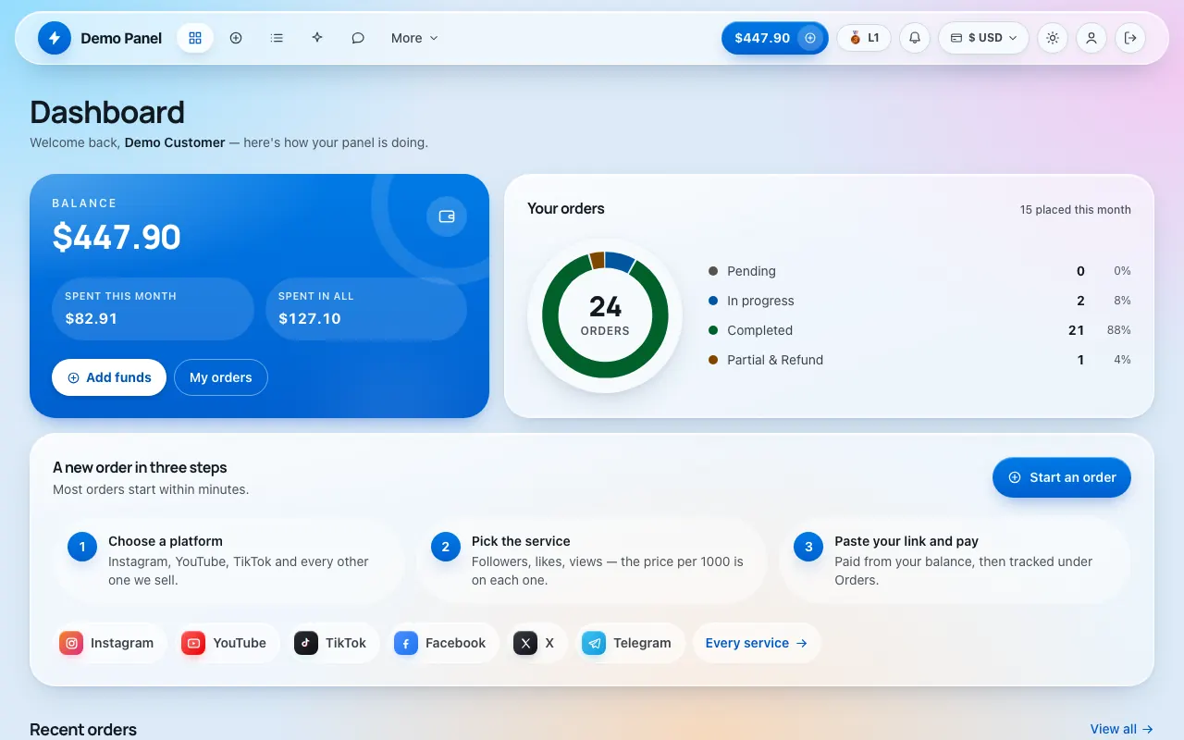This screenshot has height=740, width=1184.
Task: Click the In progress legend row
Action: click(919, 301)
